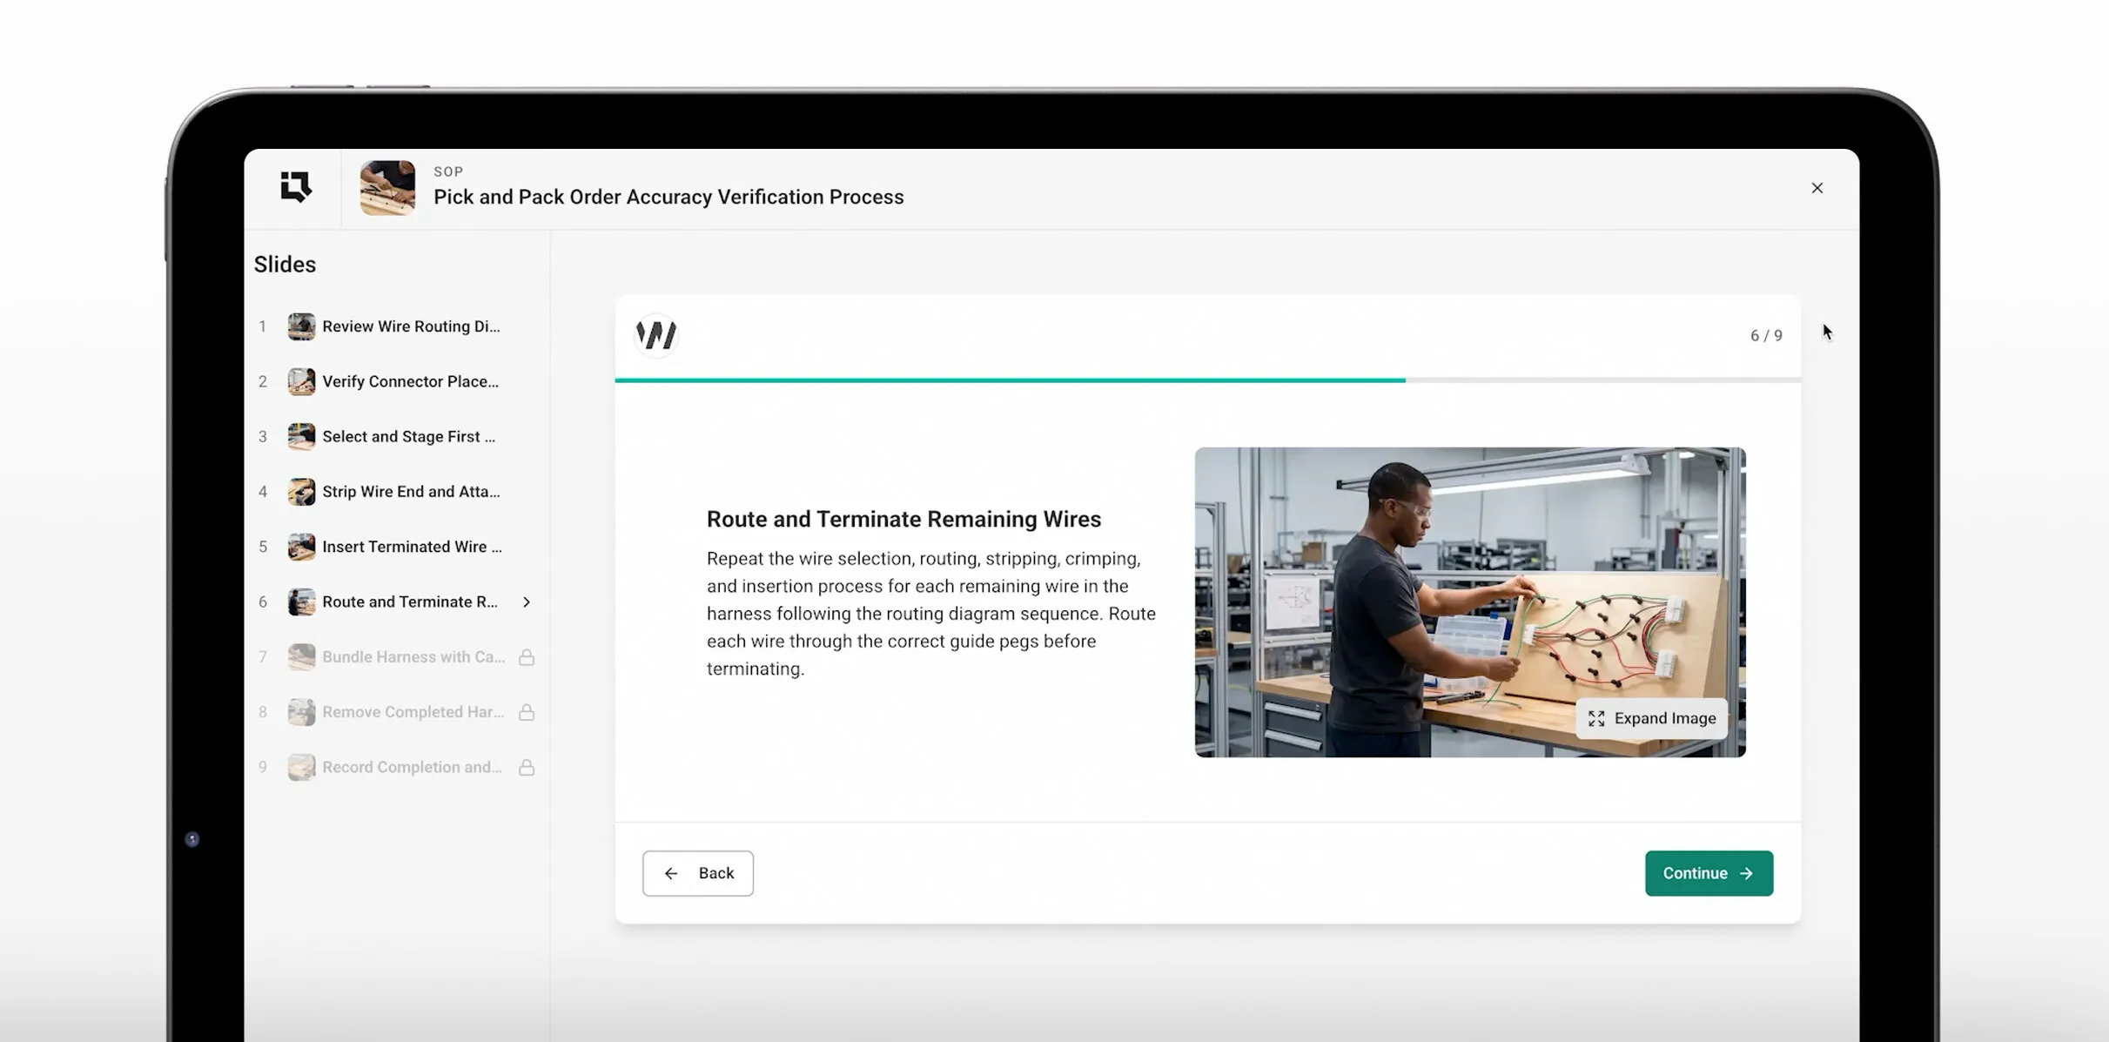Screen dimensions: 2109x1042
Task: Click the W brand logo on the slide
Action: (x=656, y=335)
